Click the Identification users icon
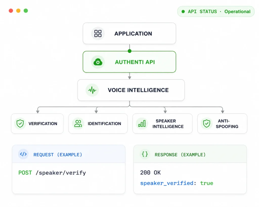The width and height of the screenshot is (259, 207). [x=78, y=124]
